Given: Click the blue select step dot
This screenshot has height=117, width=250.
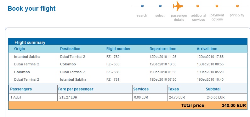Looking at the screenshot, I should (x=160, y=6).
